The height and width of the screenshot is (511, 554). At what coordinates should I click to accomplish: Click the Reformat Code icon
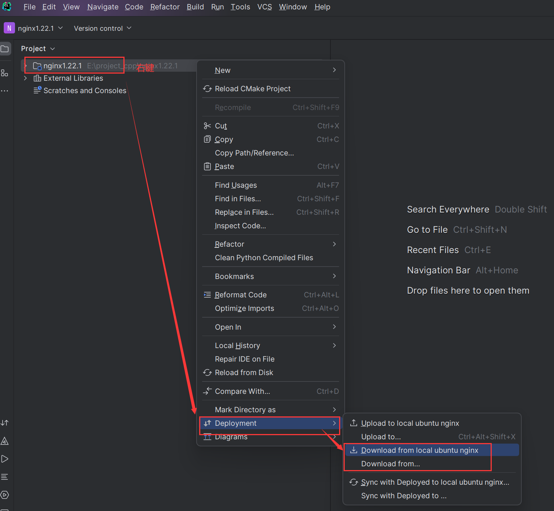point(207,295)
